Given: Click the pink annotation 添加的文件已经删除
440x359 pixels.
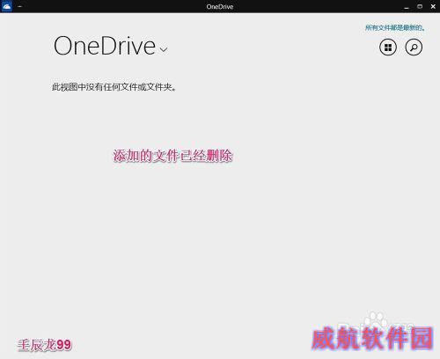Looking at the screenshot, I should tap(172, 156).
